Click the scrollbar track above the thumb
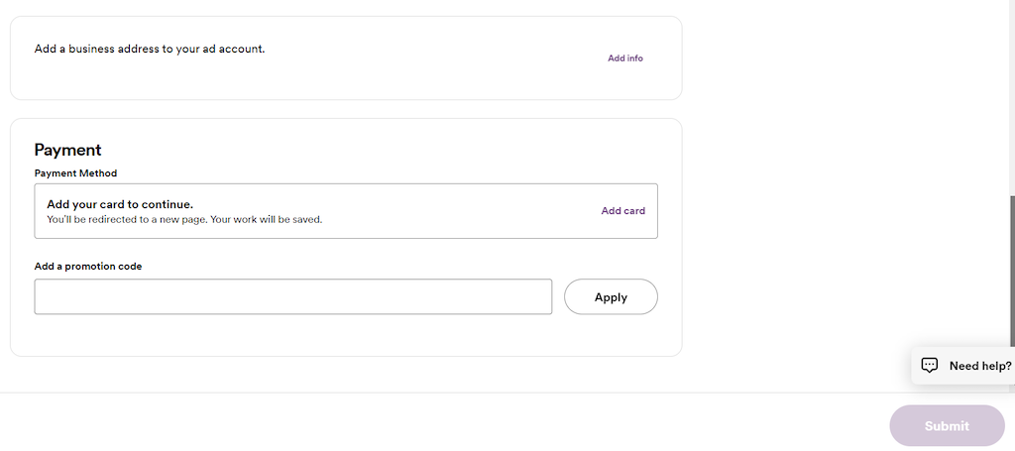This screenshot has width=1015, height=451. [x=1012, y=97]
